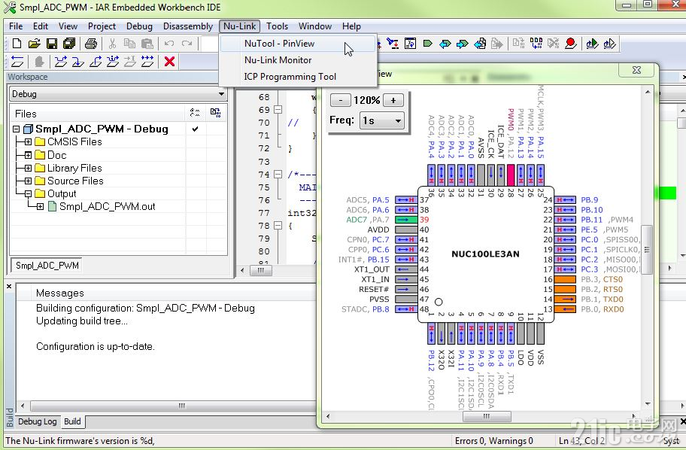
Task: Create a new document via toolbar icon
Action: coord(17,44)
